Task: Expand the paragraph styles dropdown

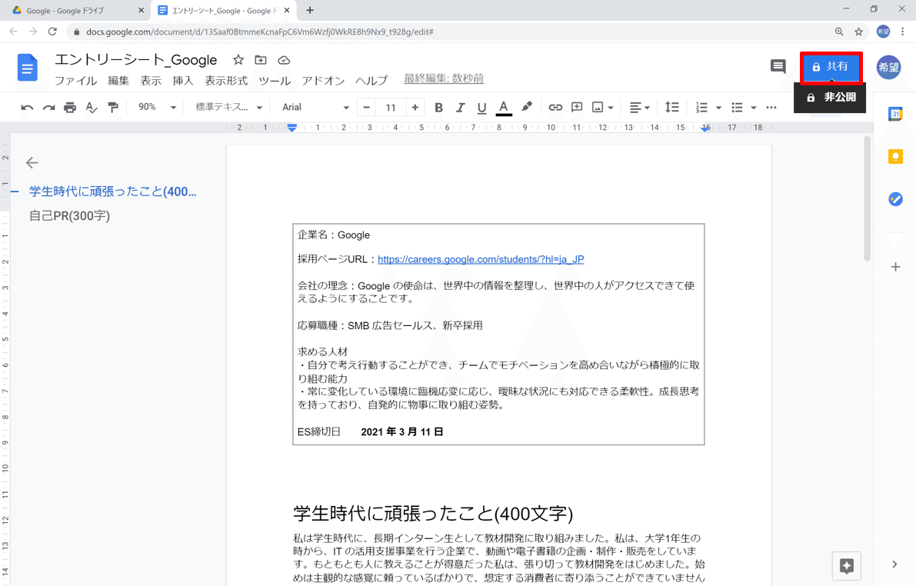Action: [227, 107]
